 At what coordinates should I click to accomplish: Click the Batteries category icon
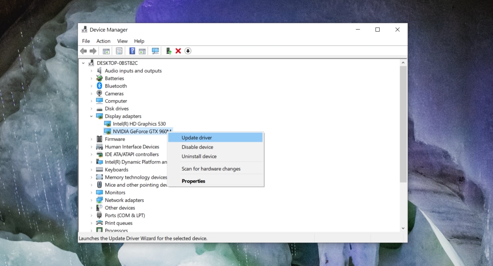coord(99,78)
